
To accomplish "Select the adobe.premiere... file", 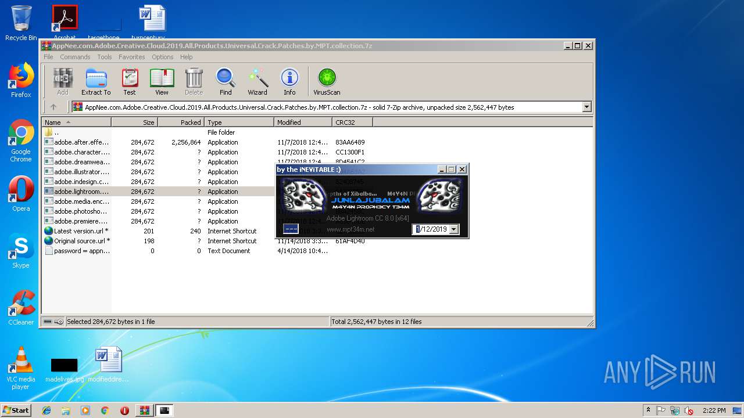I will coord(76,221).
